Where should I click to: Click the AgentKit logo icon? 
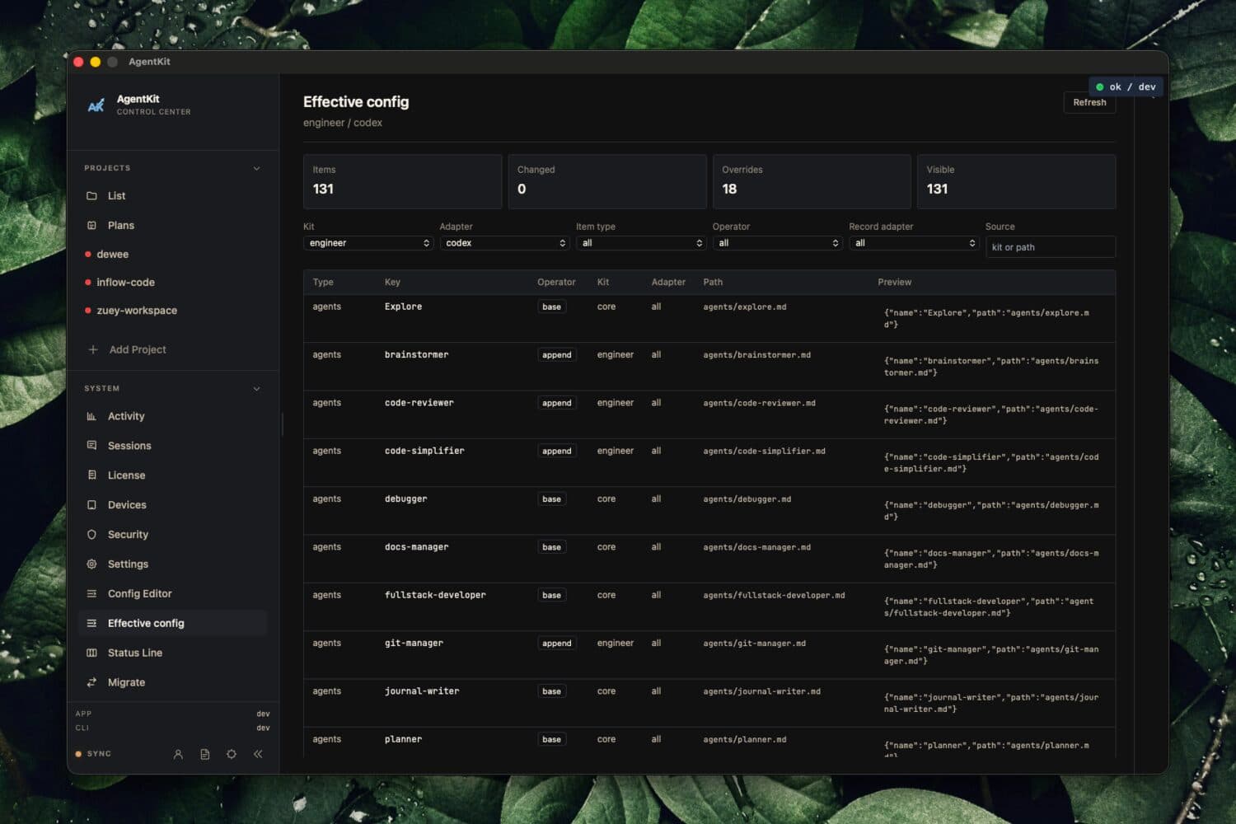(x=96, y=105)
